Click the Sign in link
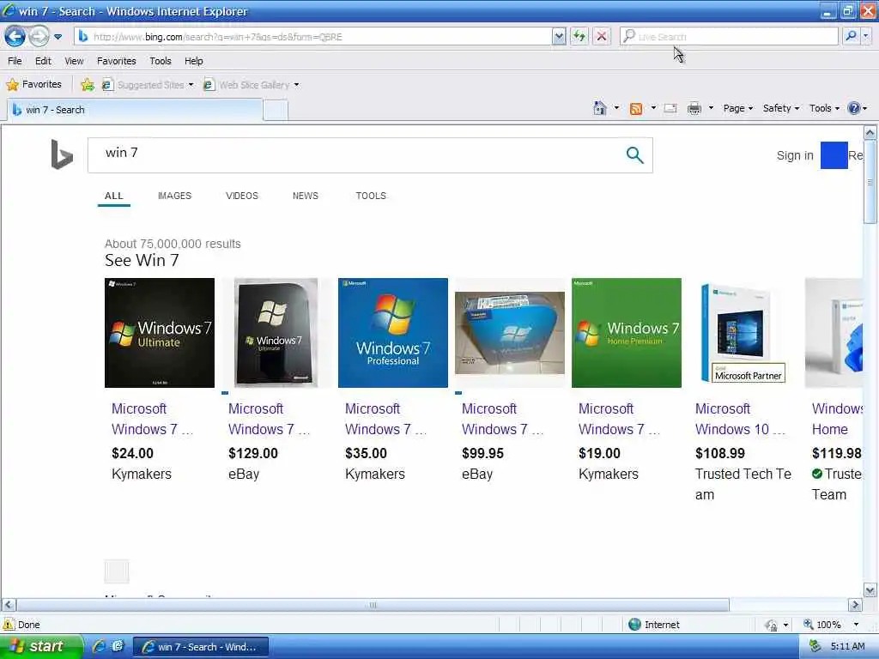879x659 pixels. click(x=795, y=155)
